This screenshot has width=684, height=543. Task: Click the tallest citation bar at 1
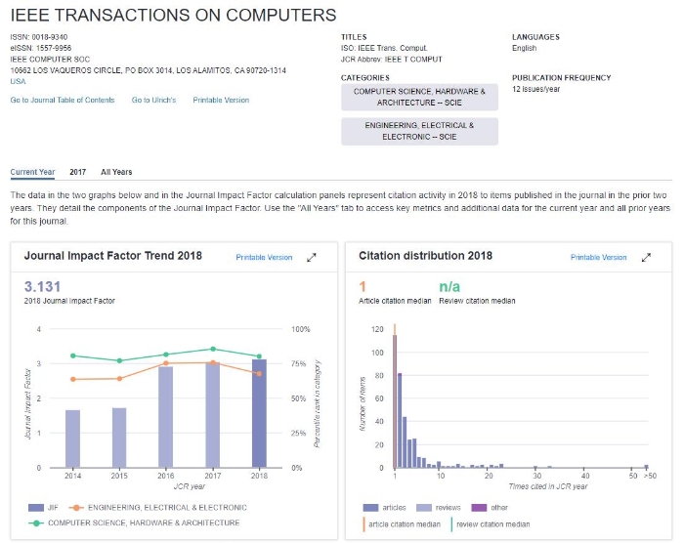click(395, 401)
